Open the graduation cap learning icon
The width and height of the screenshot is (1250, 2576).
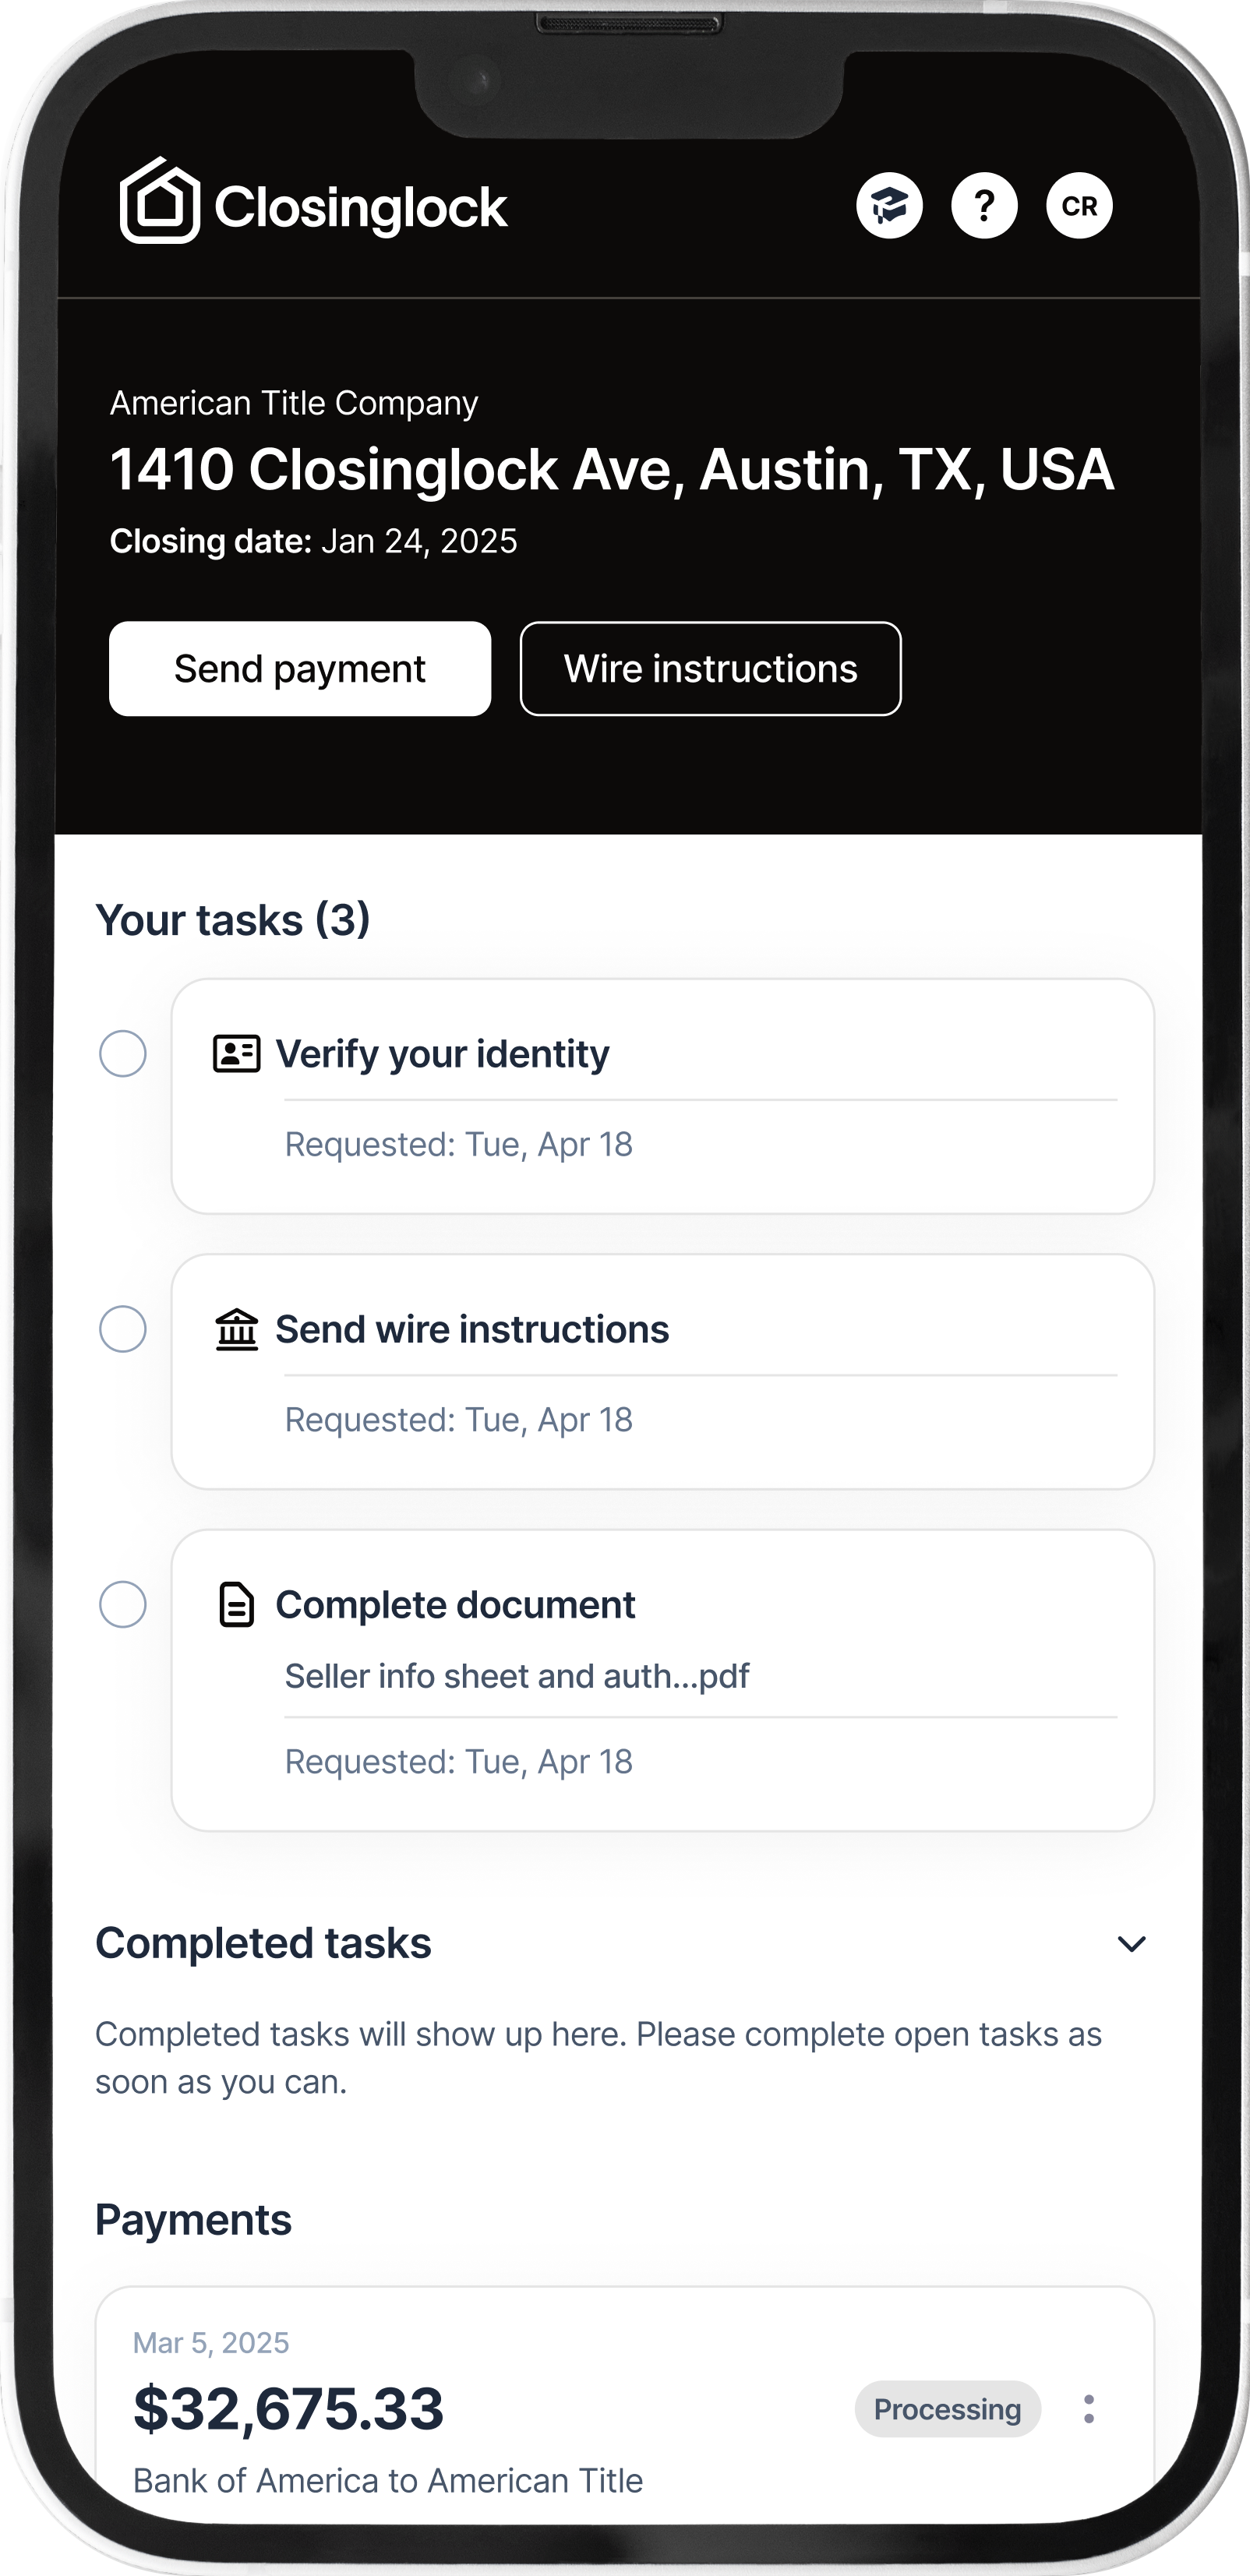click(x=889, y=206)
